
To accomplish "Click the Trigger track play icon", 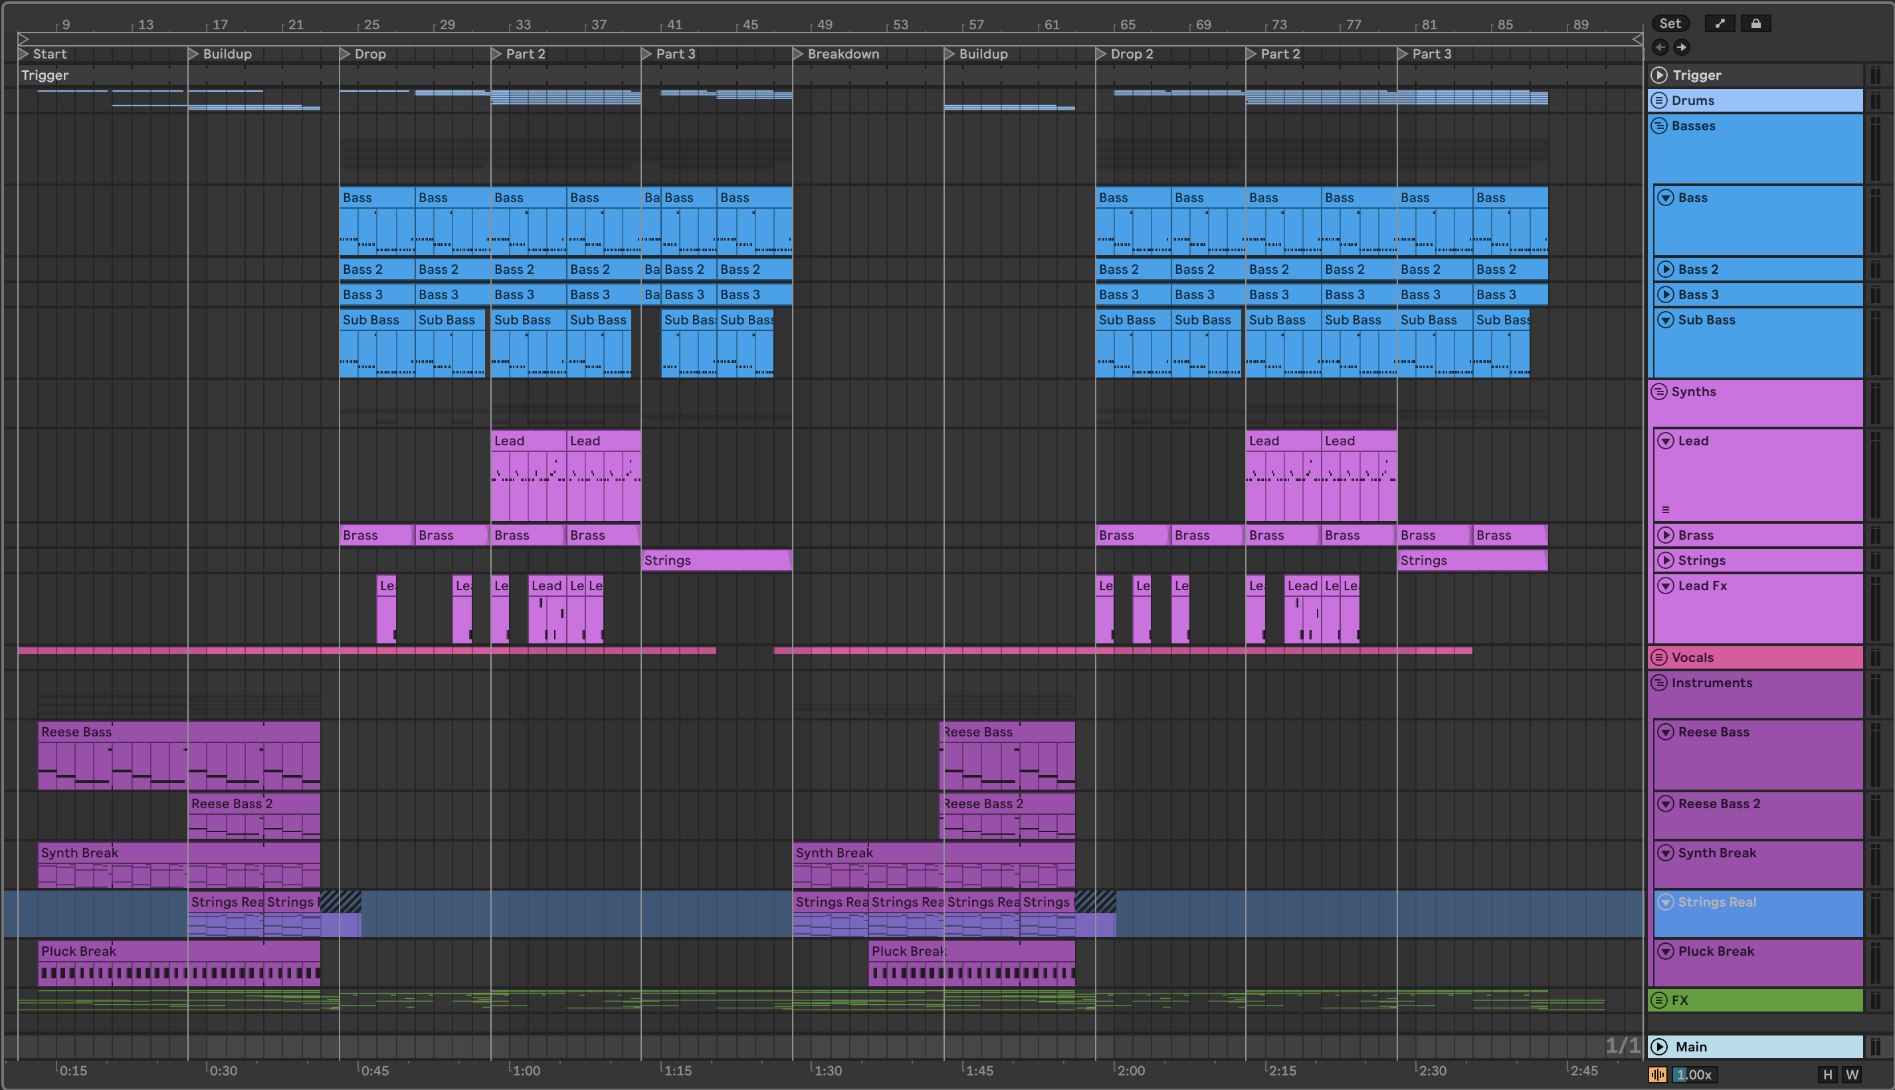I will click(1659, 75).
